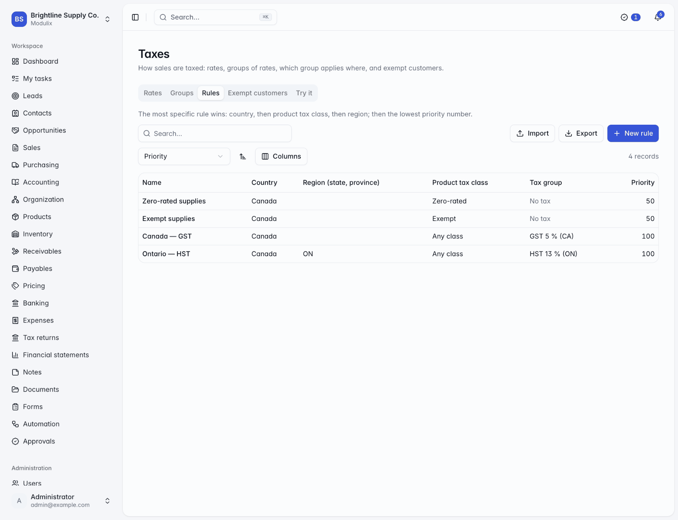678x520 pixels.
Task: Open the Forms clipboard icon
Action: (15, 406)
